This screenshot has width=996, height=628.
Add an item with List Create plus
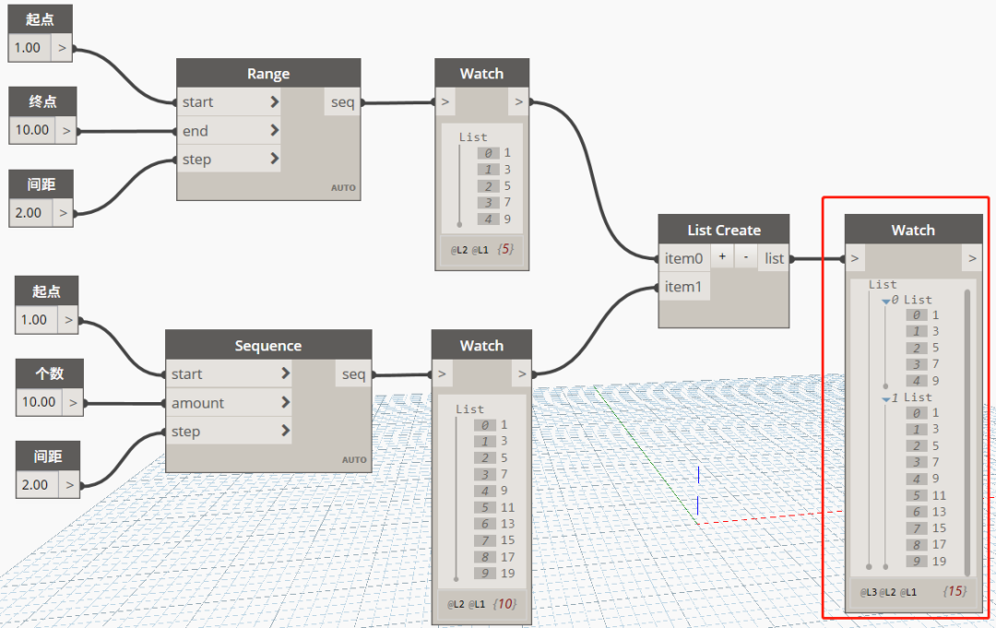click(x=722, y=256)
